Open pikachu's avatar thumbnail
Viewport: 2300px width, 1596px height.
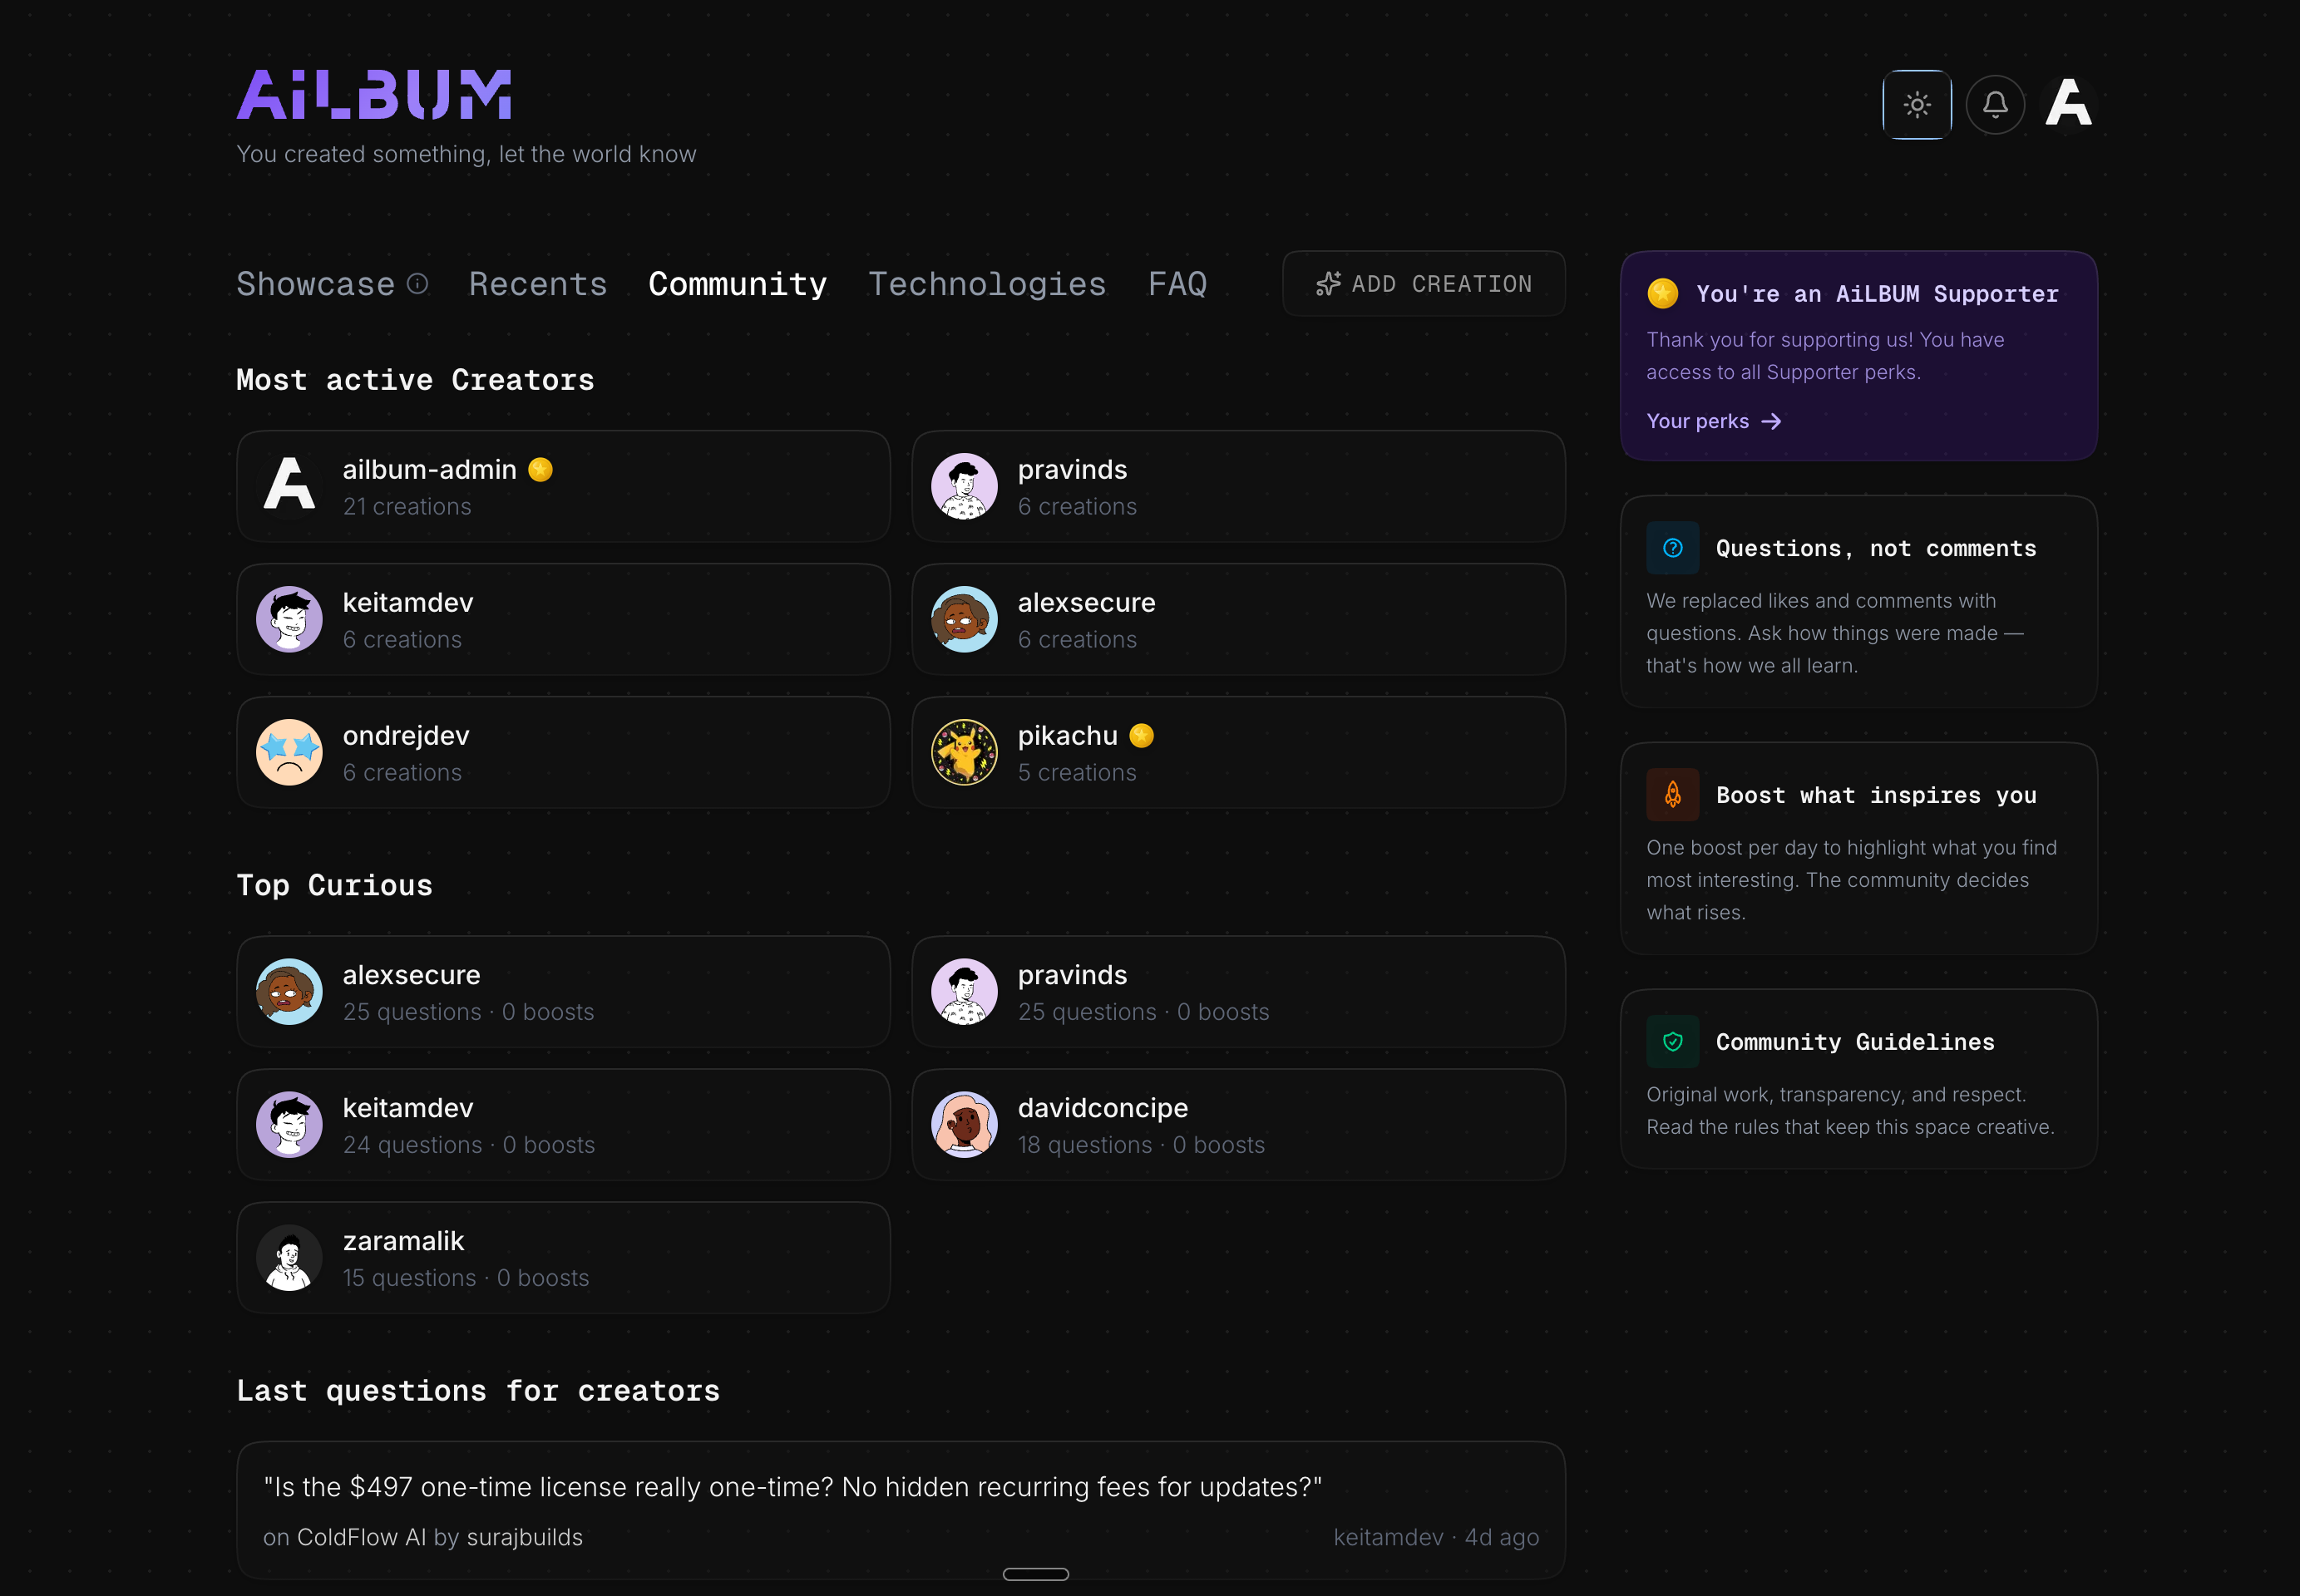pos(965,752)
